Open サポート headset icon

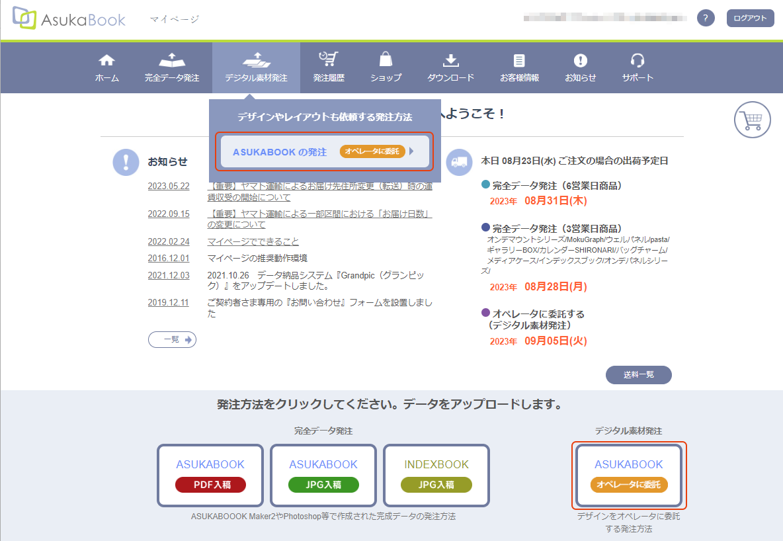tap(637, 61)
